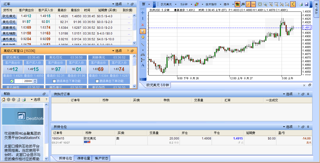Toggle the orange diagonal line button

pos(248,4)
